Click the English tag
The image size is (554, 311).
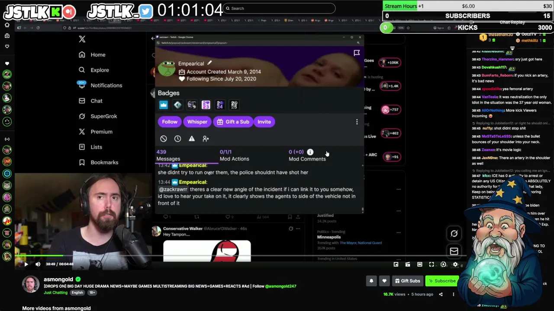point(77,292)
